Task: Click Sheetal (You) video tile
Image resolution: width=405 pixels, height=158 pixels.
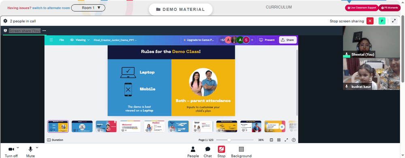Action: [371, 42]
